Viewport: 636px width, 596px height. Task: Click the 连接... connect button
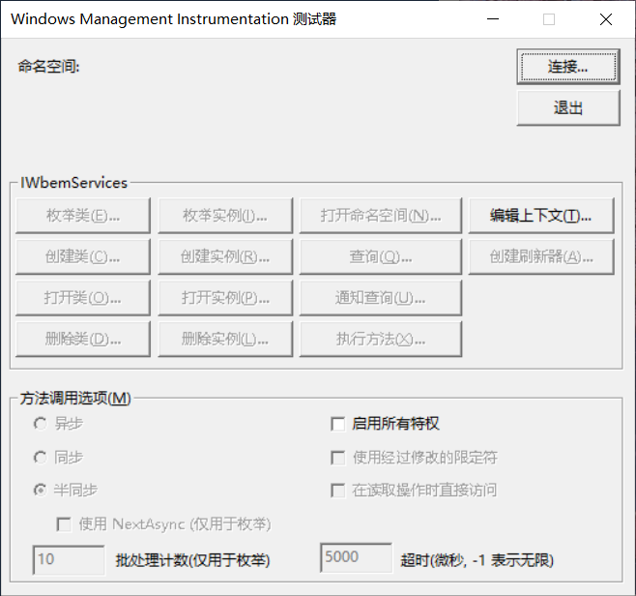point(568,67)
